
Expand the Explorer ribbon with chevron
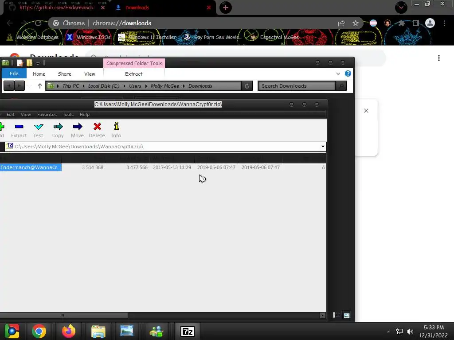point(338,74)
